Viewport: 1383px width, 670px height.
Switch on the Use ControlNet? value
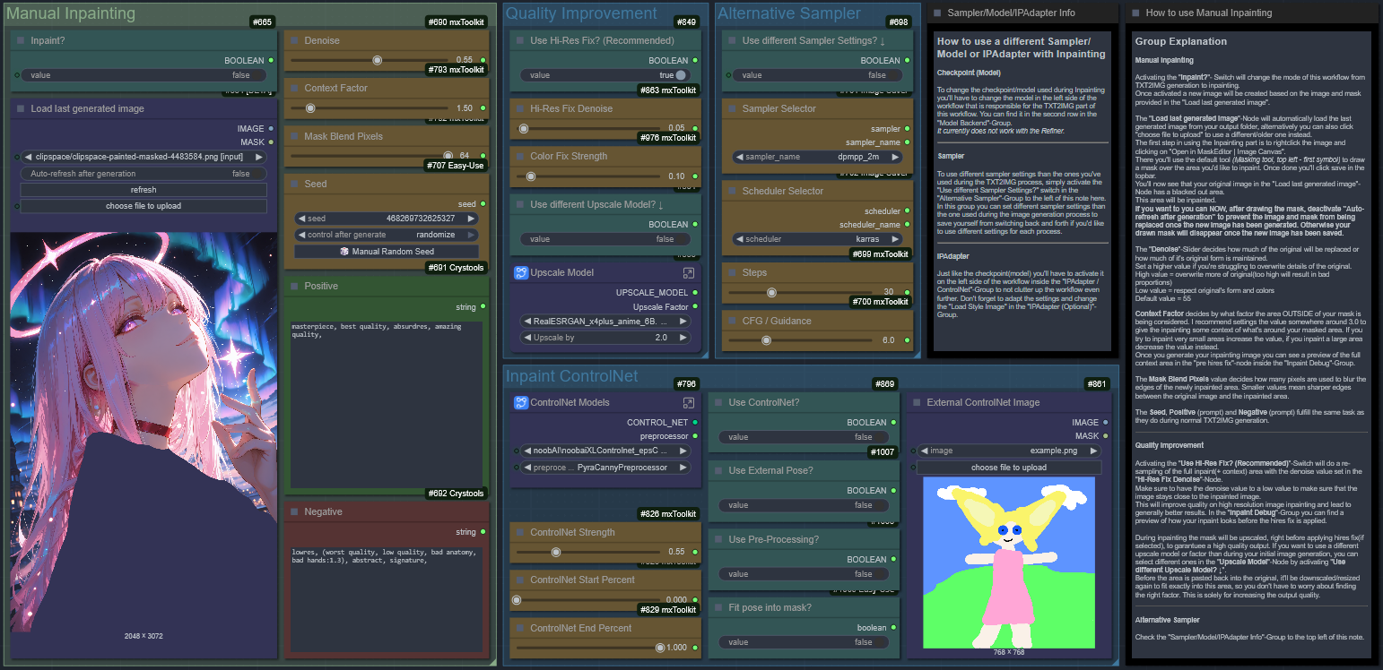(x=804, y=437)
